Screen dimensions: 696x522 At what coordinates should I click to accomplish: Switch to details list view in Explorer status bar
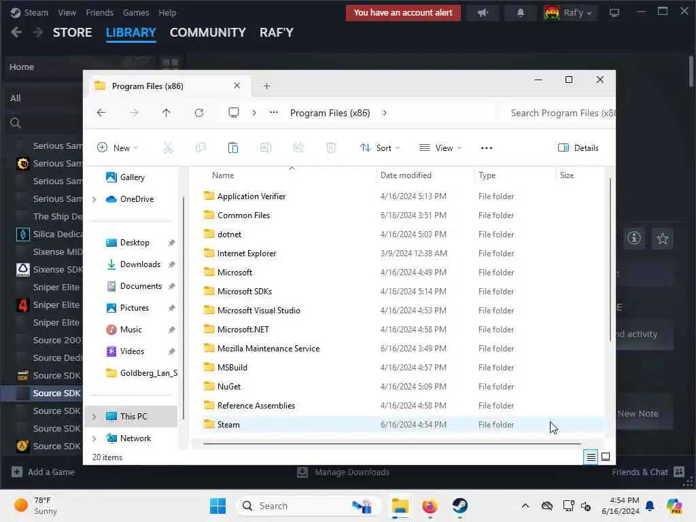click(x=591, y=456)
